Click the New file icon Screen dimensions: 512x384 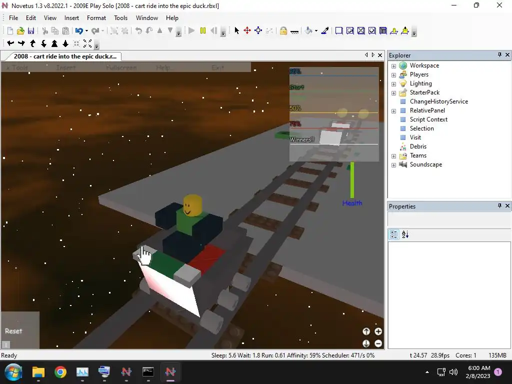10,30
